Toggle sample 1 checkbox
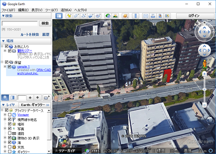Viewport: 216px width, 154px height. click(10, 67)
